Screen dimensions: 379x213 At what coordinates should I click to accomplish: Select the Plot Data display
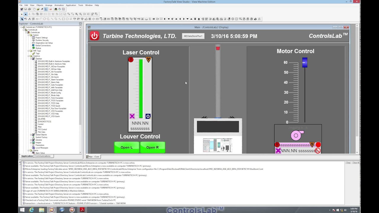tap(41, 132)
